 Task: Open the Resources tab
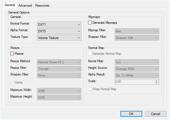click(x=42, y=6)
